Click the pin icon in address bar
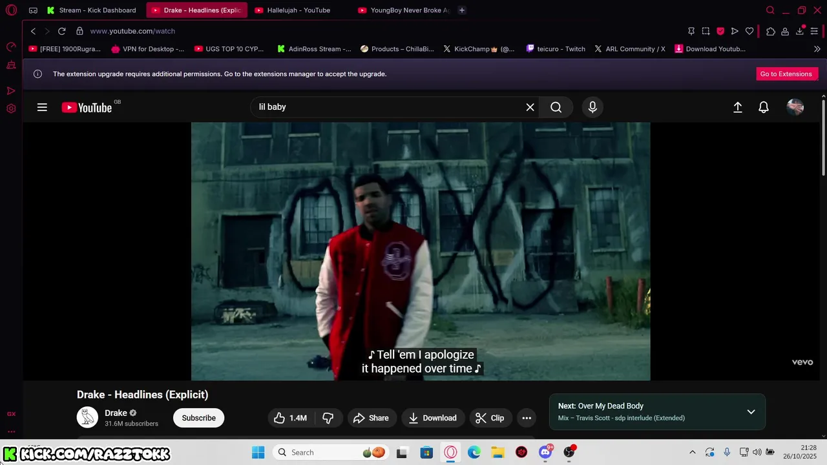Viewport: 827px width, 465px height. click(x=691, y=31)
